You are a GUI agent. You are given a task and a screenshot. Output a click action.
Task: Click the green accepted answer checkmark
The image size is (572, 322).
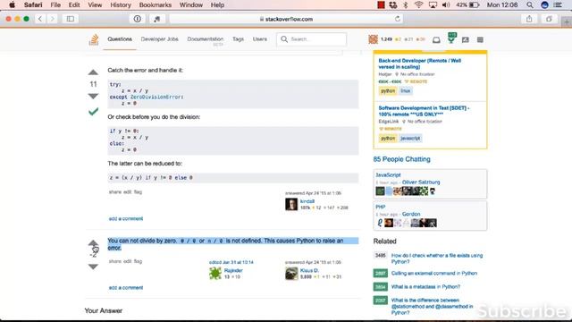(93, 111)
